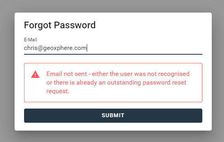This screenshot has width=224, height=142.
Task: Click the Forgot Password heading
Action: pos(60,25)
